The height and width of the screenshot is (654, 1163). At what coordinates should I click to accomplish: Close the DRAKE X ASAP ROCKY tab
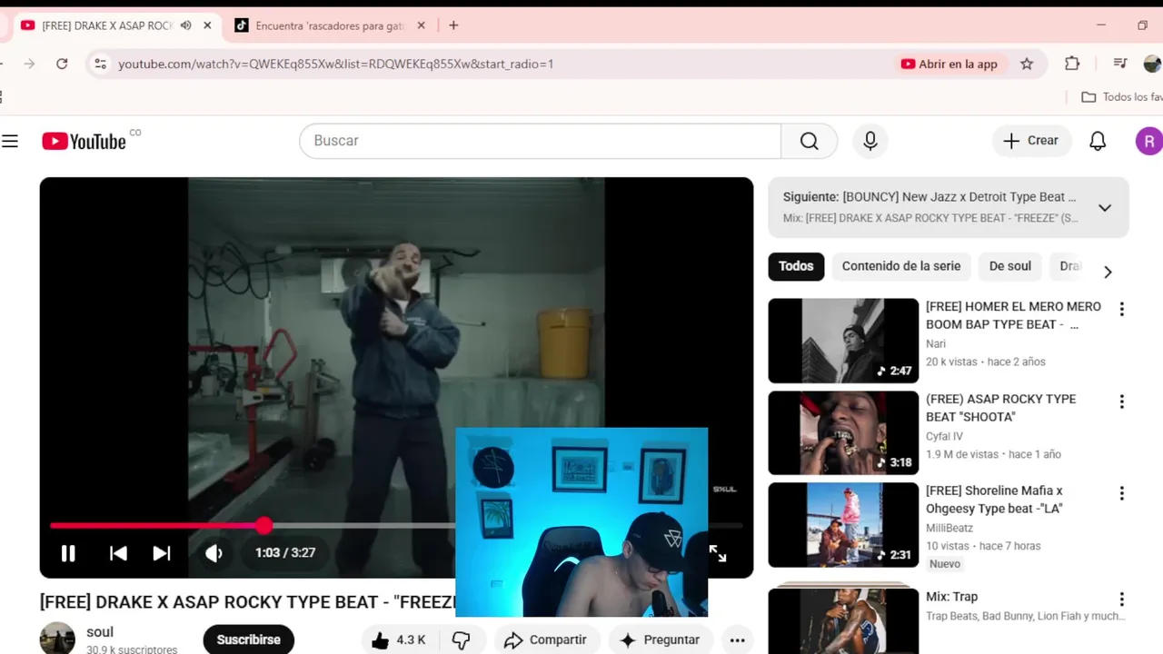point(207,25)
